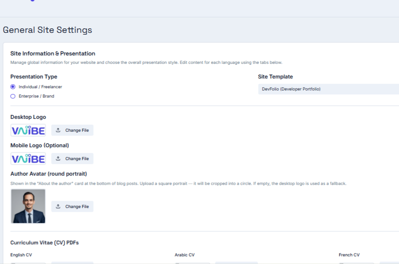Click the Mobile Logo VAIBE thumbnail
Screen dimensions: 399x264
click(28, 159)
